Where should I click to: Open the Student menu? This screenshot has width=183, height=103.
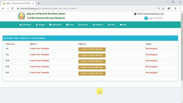(40, 25)
